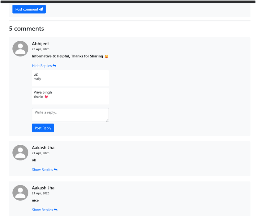Click avatar of Aakash Jha's "ok" comment

pyautogui.click(x=20, y=153)
